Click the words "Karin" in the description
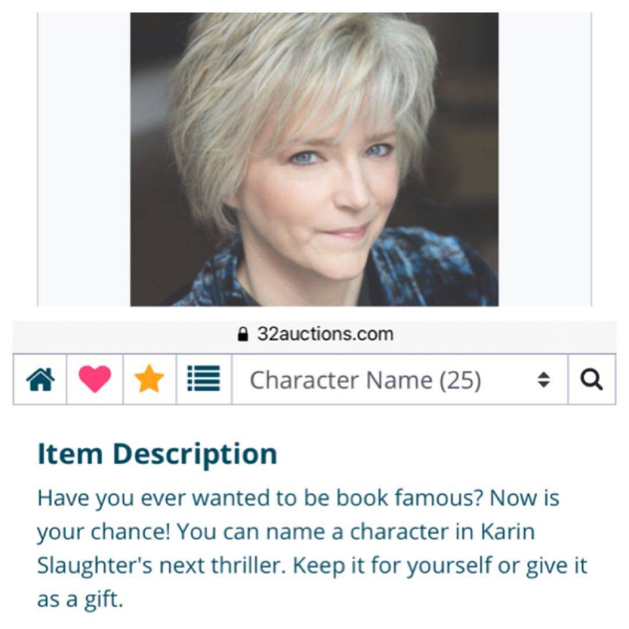The width and height of the screenshot is (629, 629). coord(508,532)
